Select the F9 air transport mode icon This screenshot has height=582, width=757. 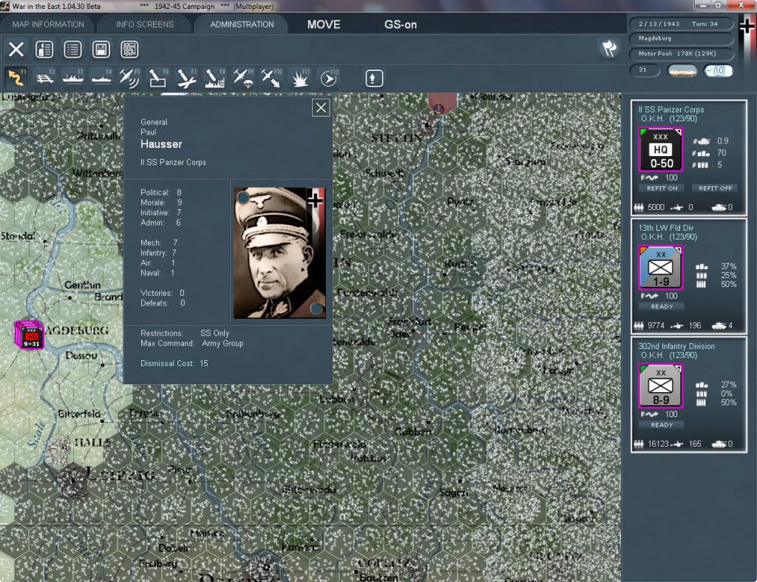[242, 78]
